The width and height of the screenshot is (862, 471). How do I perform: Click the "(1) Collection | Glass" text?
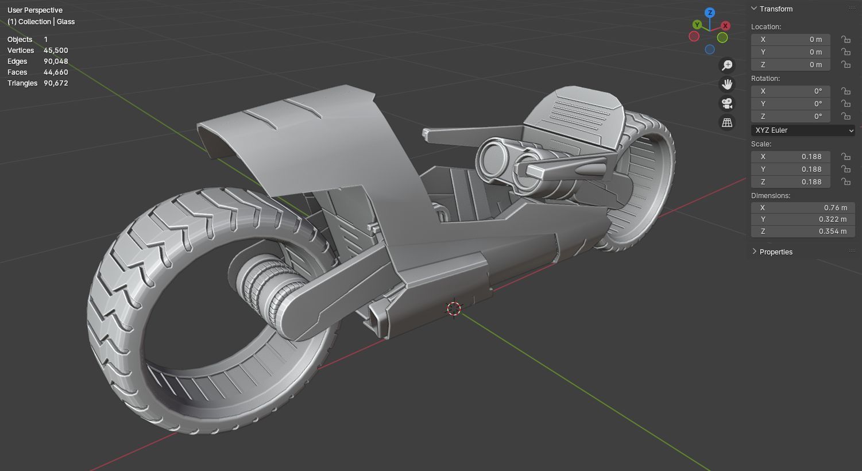tap(41, 22)
